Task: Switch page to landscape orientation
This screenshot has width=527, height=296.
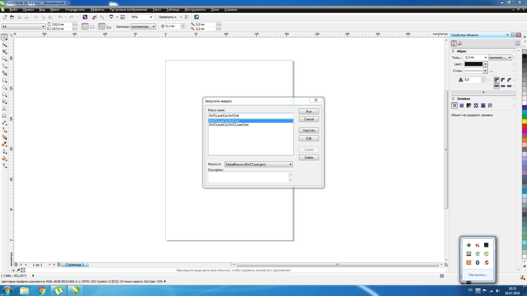Action: click(92, 27)
